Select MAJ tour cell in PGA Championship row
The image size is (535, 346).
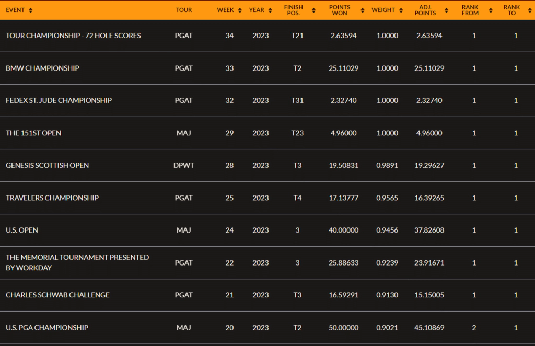pyautogui.click(x=183, y=327)
